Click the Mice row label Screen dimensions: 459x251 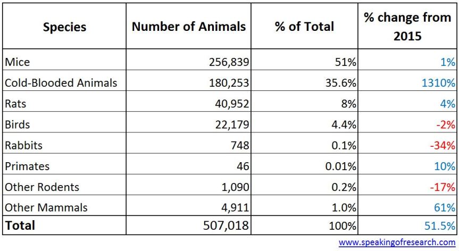18,62
